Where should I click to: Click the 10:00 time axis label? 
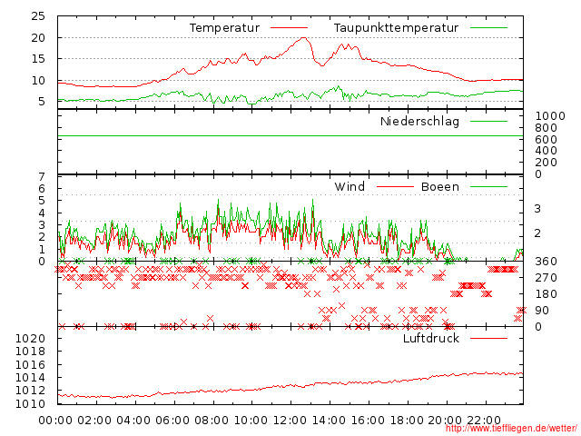pyautogui.click(x=251, y=421)
